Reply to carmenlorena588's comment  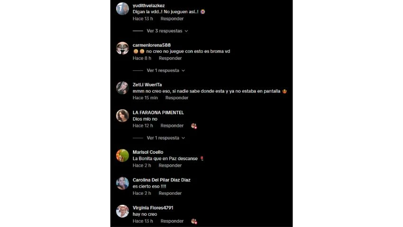point(170,58)
